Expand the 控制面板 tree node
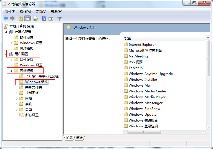 (x=17, y=93)
